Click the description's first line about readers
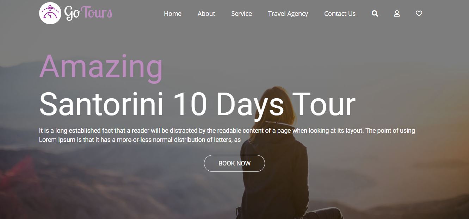Screen dimensions: 469x219 point(227,131)
